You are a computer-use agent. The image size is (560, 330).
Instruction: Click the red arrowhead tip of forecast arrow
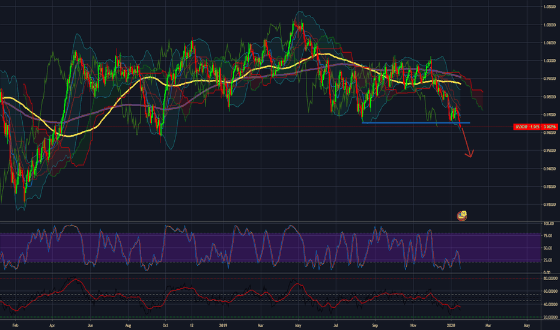coord(469,156)
